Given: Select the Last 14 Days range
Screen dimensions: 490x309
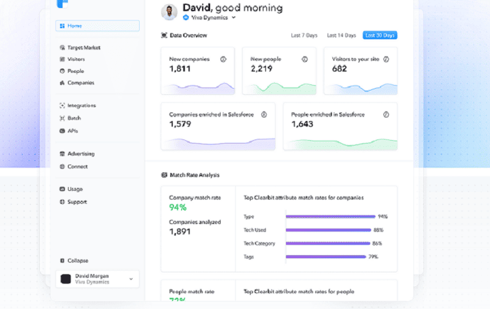Looking at the screenshot, I should click(341, 35).
